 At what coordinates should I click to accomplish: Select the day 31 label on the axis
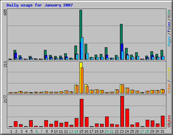tap(162, 131)
